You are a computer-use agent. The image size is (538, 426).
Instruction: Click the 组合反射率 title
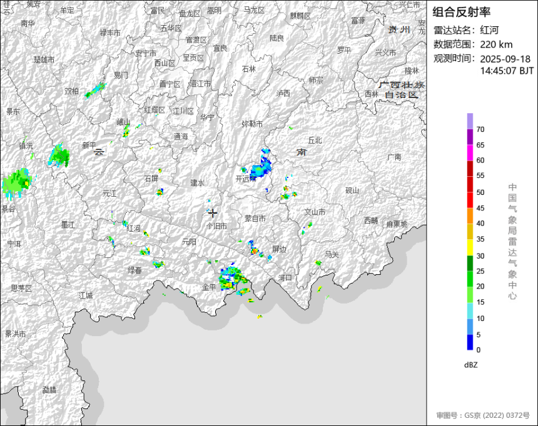461,12
